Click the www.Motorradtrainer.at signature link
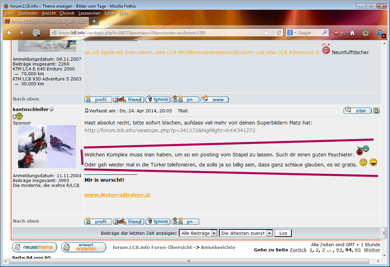 coord(117,195)
